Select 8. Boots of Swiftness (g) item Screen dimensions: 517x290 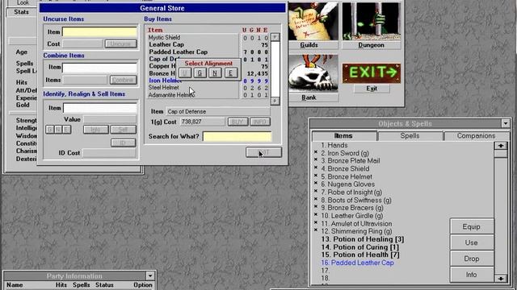(x=356, y=201)
